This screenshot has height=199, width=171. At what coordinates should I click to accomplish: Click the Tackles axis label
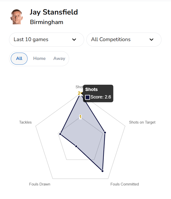25,122
